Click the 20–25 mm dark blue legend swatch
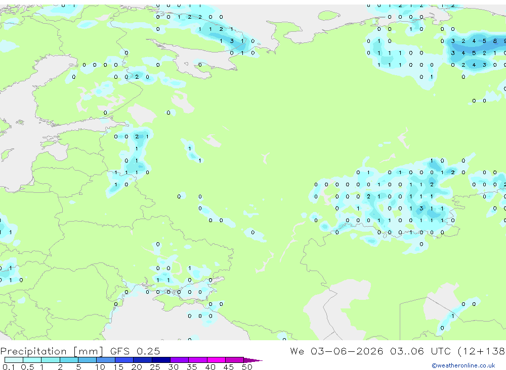This screenshot has width=506, height=370. [142, 360]
